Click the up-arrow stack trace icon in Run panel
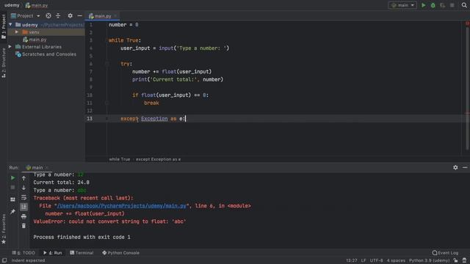The width and height of the screenshot is (470, 264). click(x=23, y=178)
